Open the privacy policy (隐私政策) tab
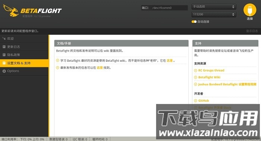 24,55
